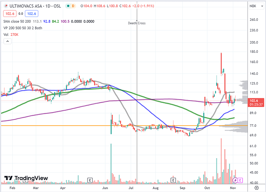Click the Nov label on time axis
The height and width of the screenshot is (192, 266).
(x=233, y=188)
